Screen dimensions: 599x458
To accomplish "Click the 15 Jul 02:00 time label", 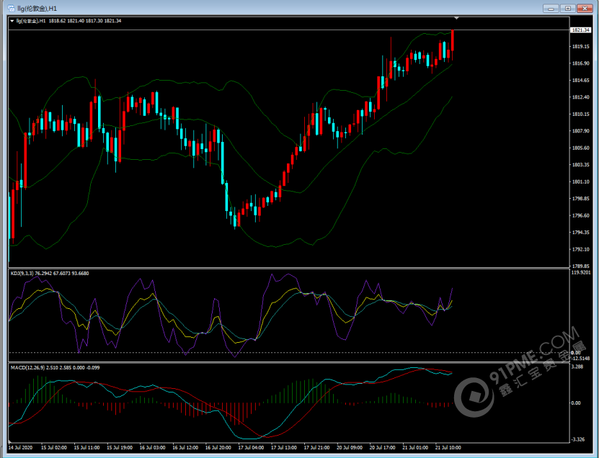I will click(x=54, y=447).
